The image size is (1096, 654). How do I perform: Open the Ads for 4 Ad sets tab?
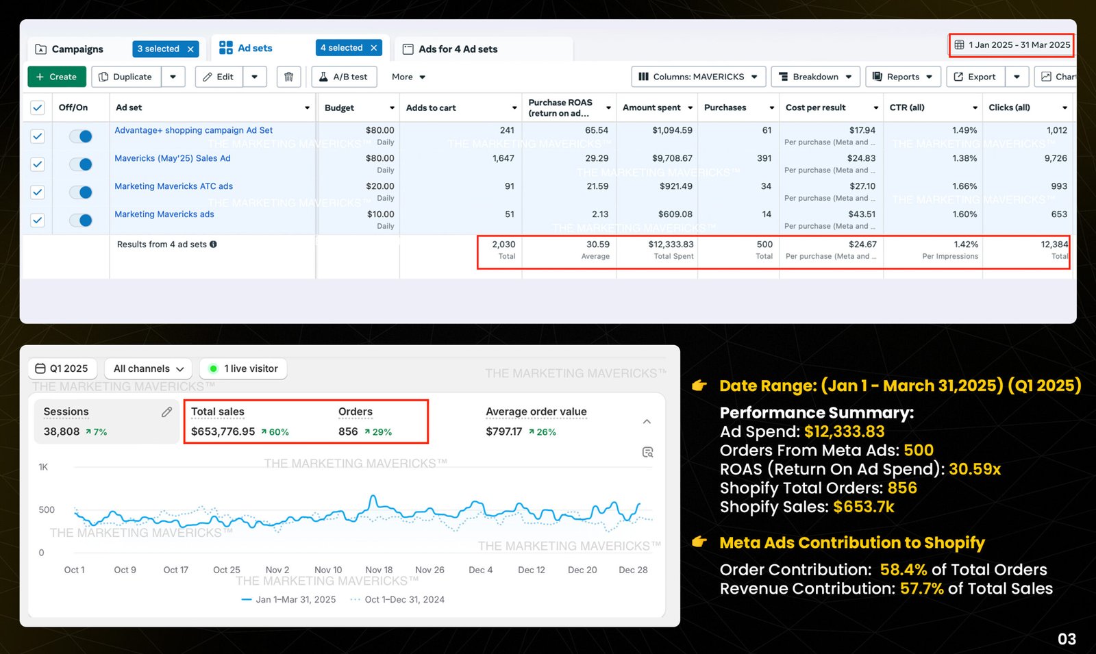[x=458, y=49]
